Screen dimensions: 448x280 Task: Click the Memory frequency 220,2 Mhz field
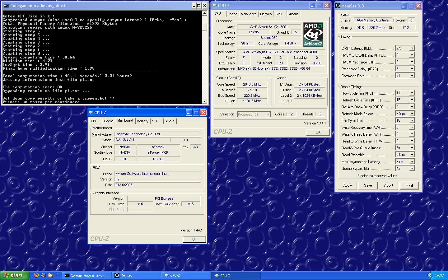click(377, 28)
